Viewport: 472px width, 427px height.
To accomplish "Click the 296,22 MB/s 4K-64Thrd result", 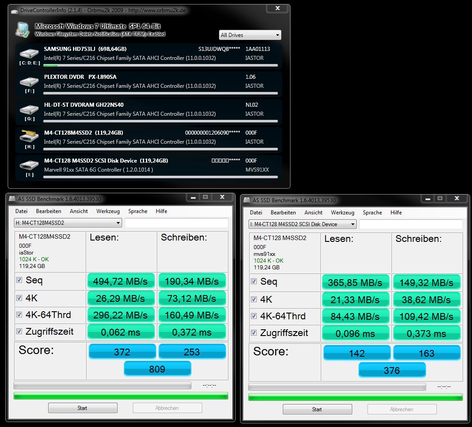I will tap(121, 315).
